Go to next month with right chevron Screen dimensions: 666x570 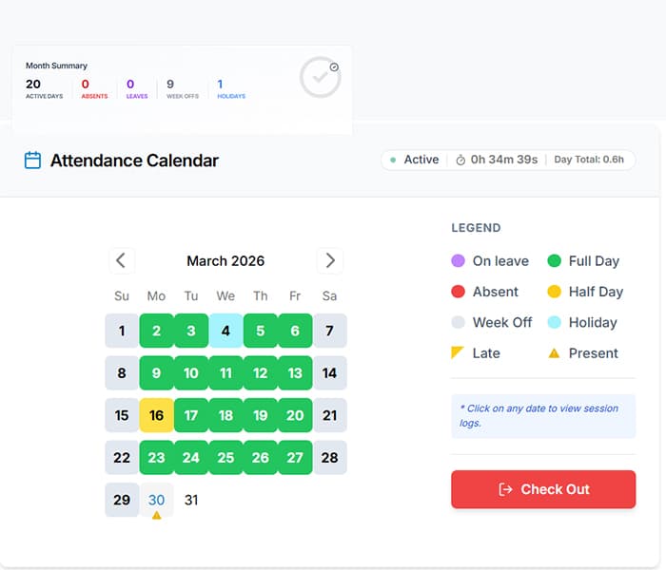click(329, 260)
